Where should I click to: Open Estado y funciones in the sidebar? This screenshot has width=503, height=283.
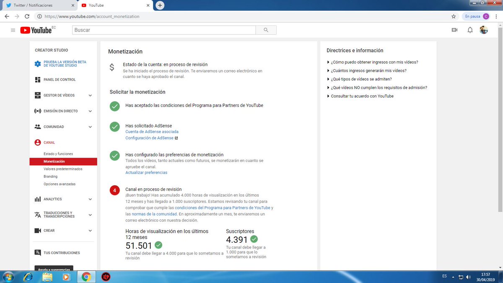[58, 154]
